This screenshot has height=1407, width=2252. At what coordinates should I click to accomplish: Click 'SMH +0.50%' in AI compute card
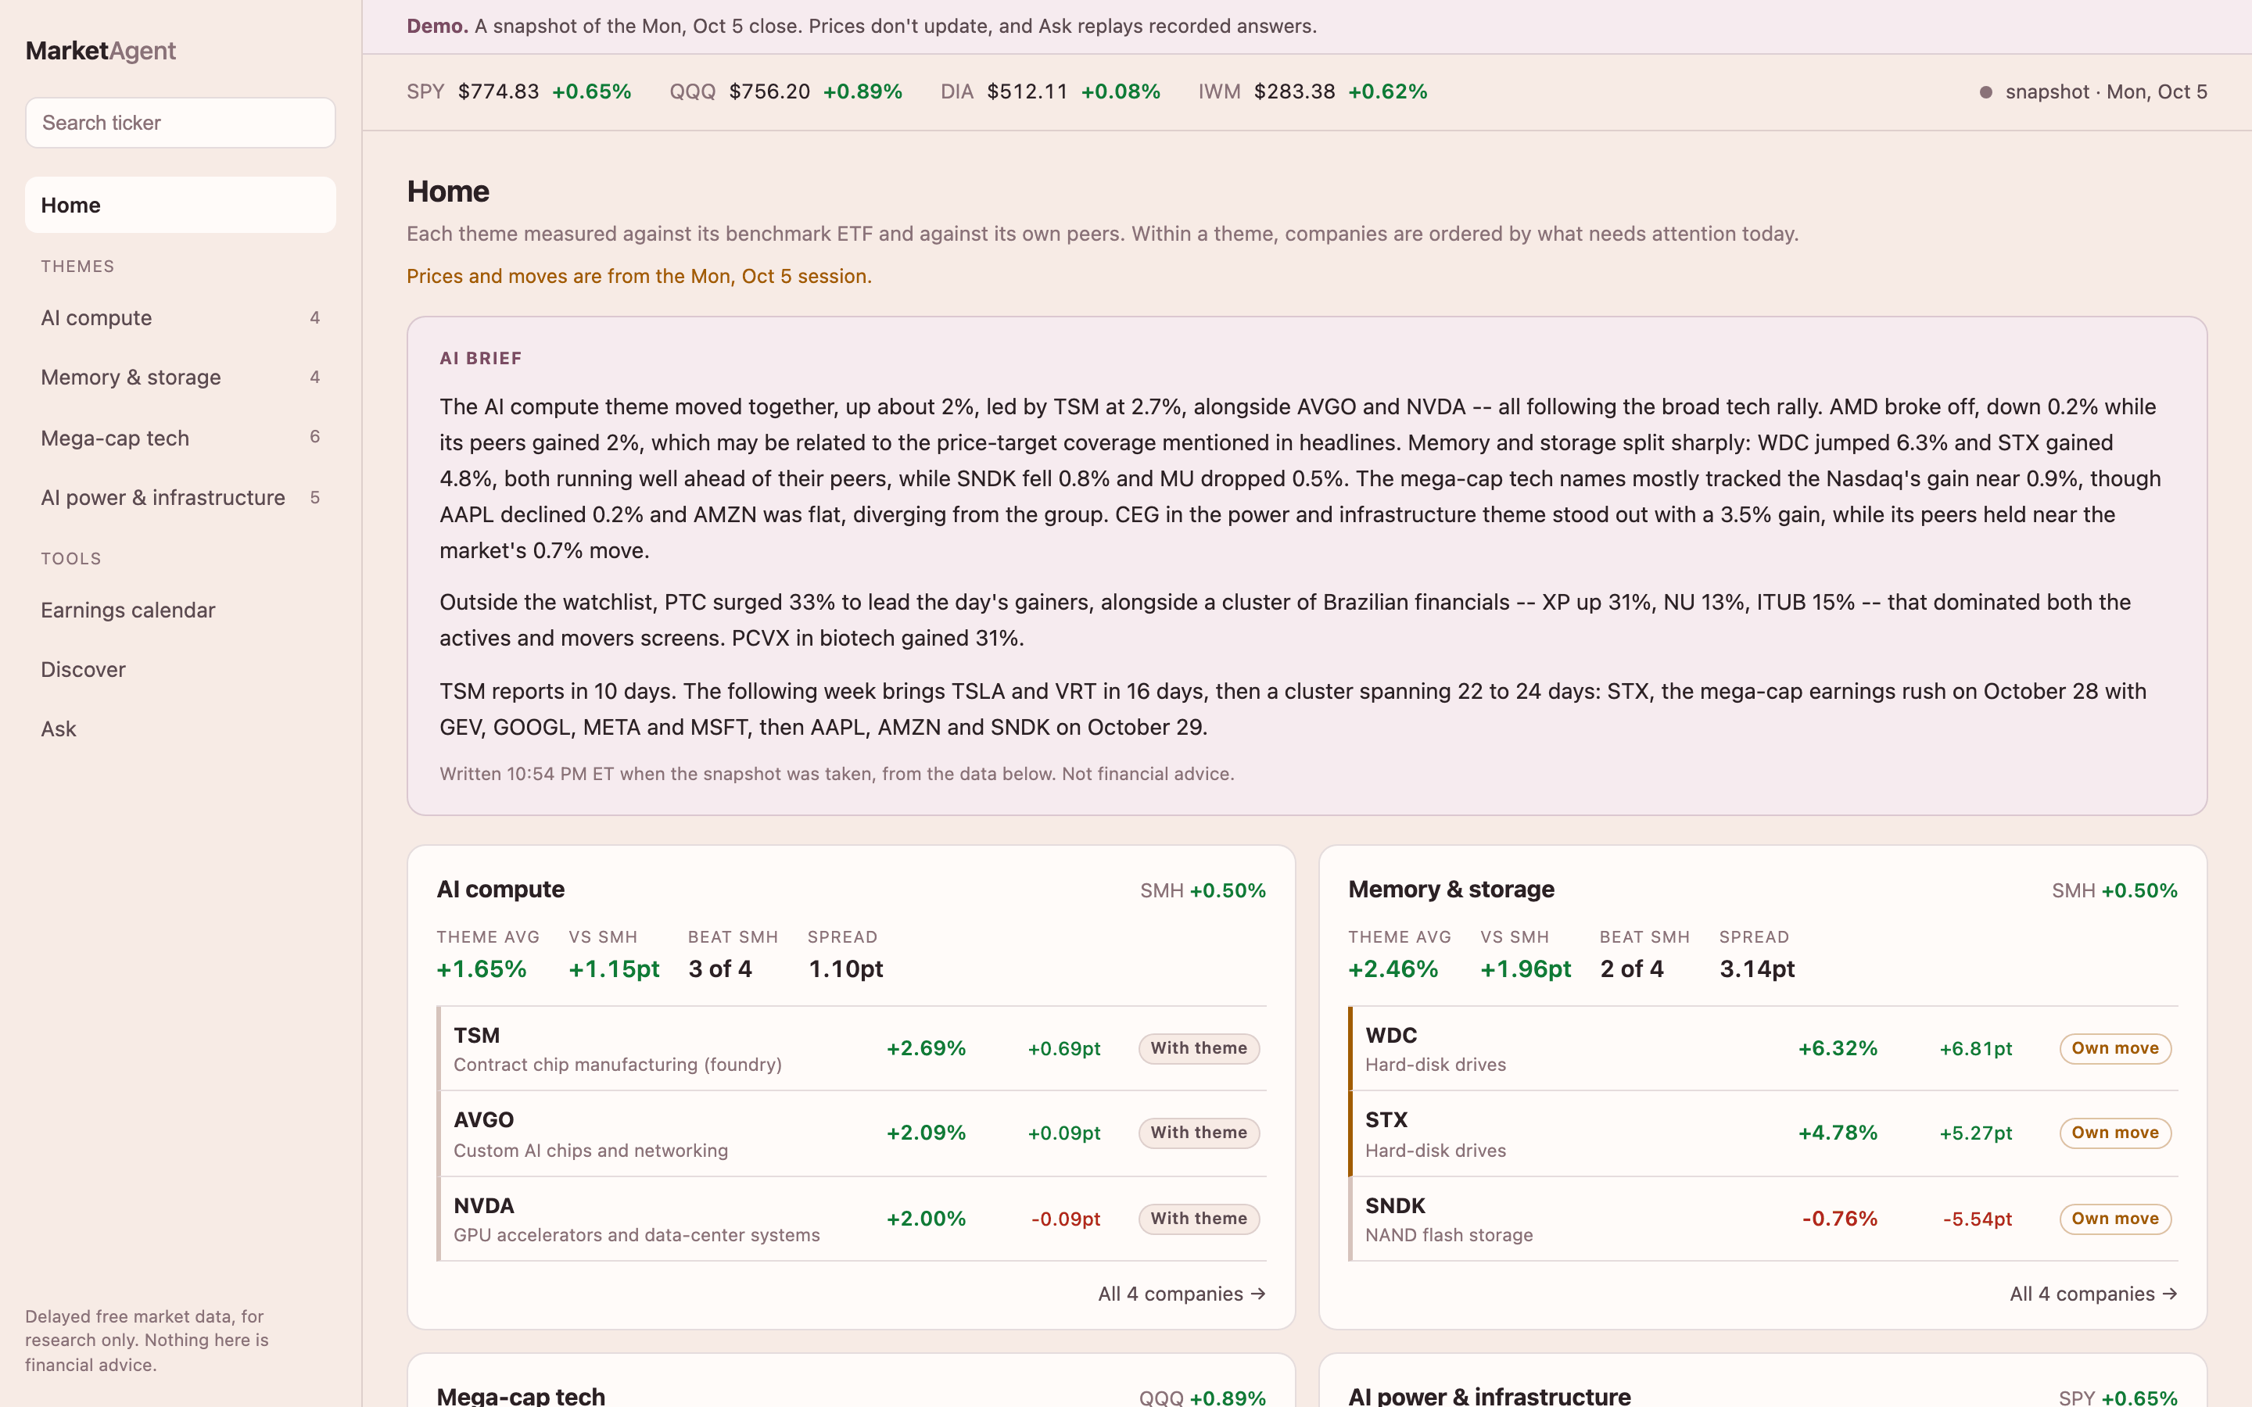pyautogui.click(x=1203, y=890)
